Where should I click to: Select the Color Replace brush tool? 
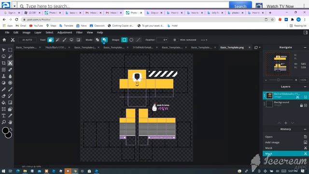pyautogui.click(x=10, y=96)
